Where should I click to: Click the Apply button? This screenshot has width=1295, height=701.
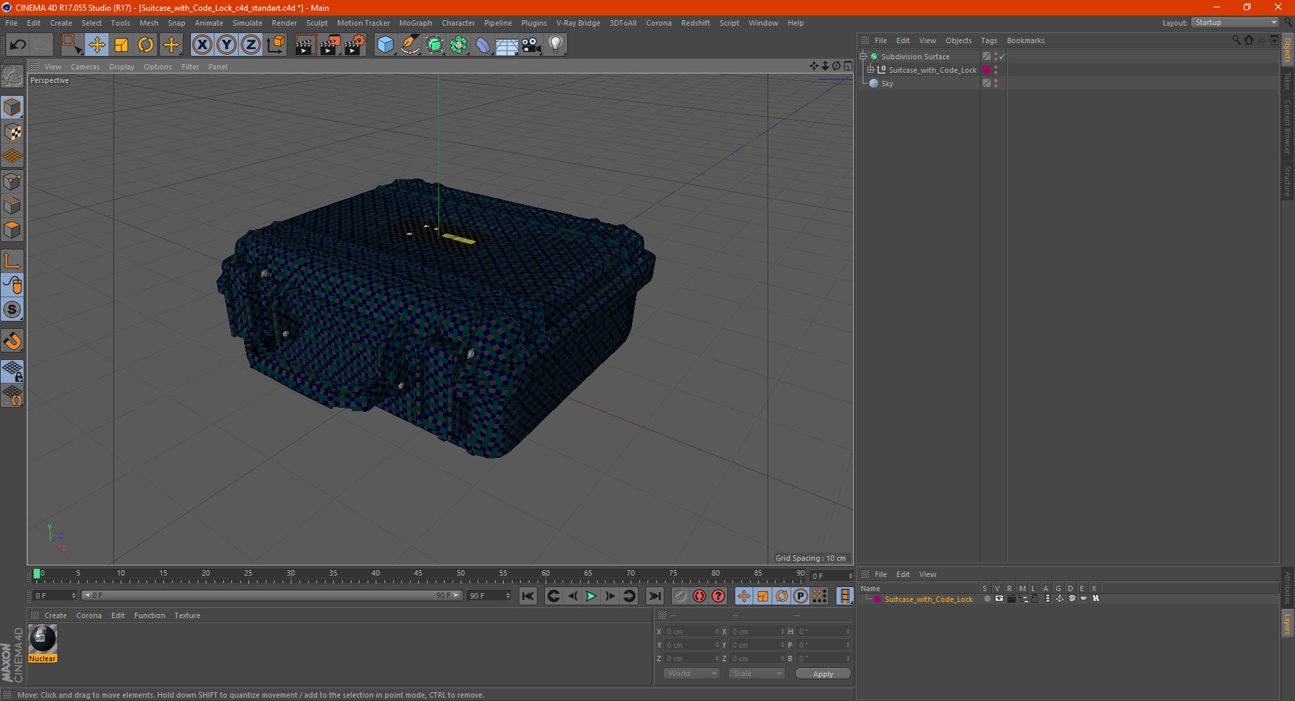pyautogui.click(x=823, y=674)
